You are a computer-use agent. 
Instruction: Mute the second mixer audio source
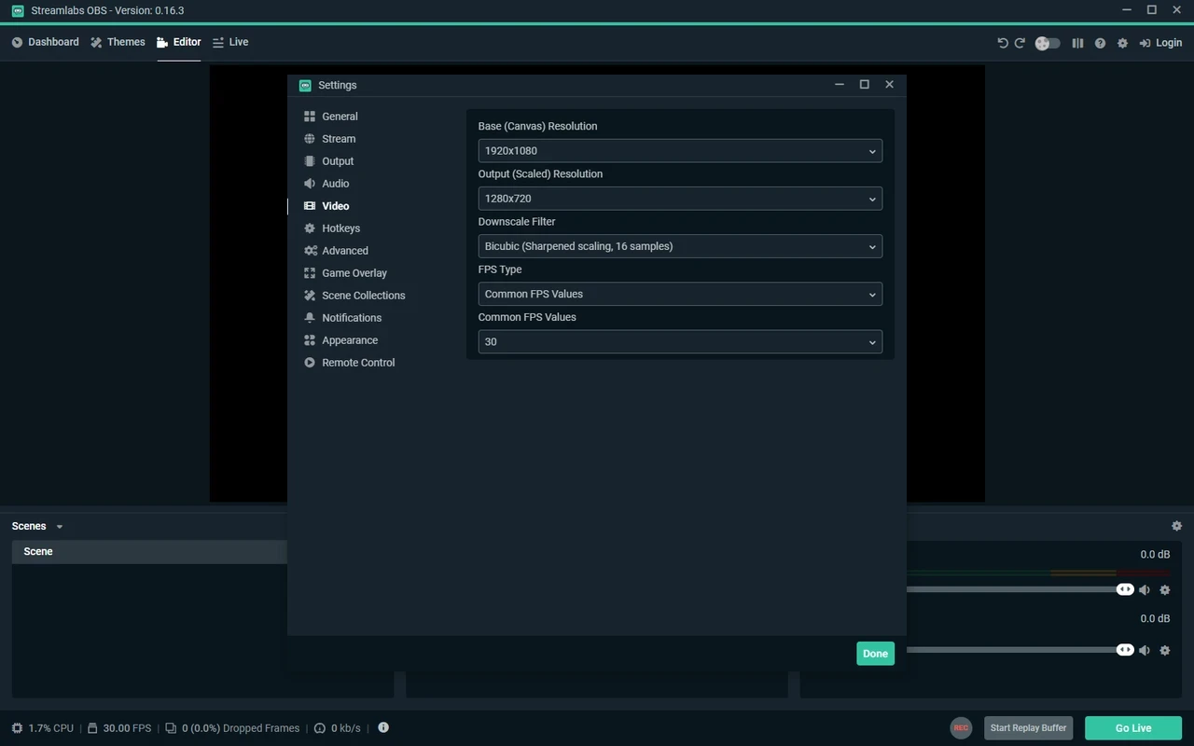coord(1145,650)
